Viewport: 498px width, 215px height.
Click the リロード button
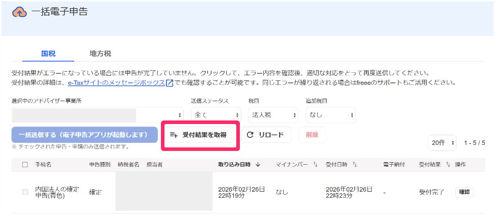coord(266,135)
